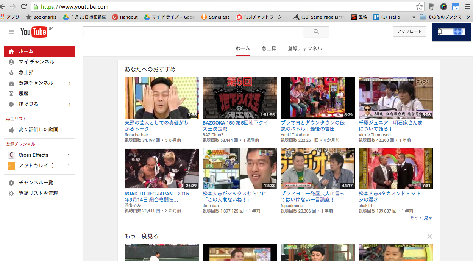
Task: Switch to the ホーム tab
Action: tap(243, 48)
